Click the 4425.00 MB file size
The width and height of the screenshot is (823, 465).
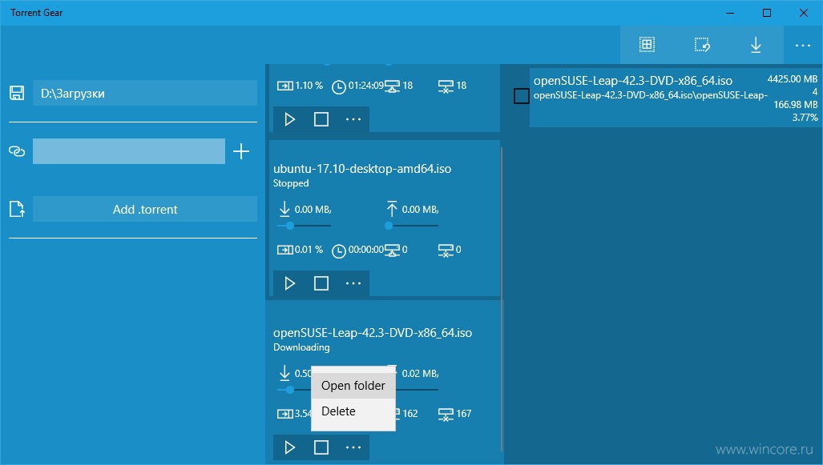pos(793,79)
